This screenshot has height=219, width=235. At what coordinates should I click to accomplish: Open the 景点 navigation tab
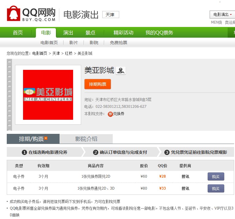(x=90, y=32)
